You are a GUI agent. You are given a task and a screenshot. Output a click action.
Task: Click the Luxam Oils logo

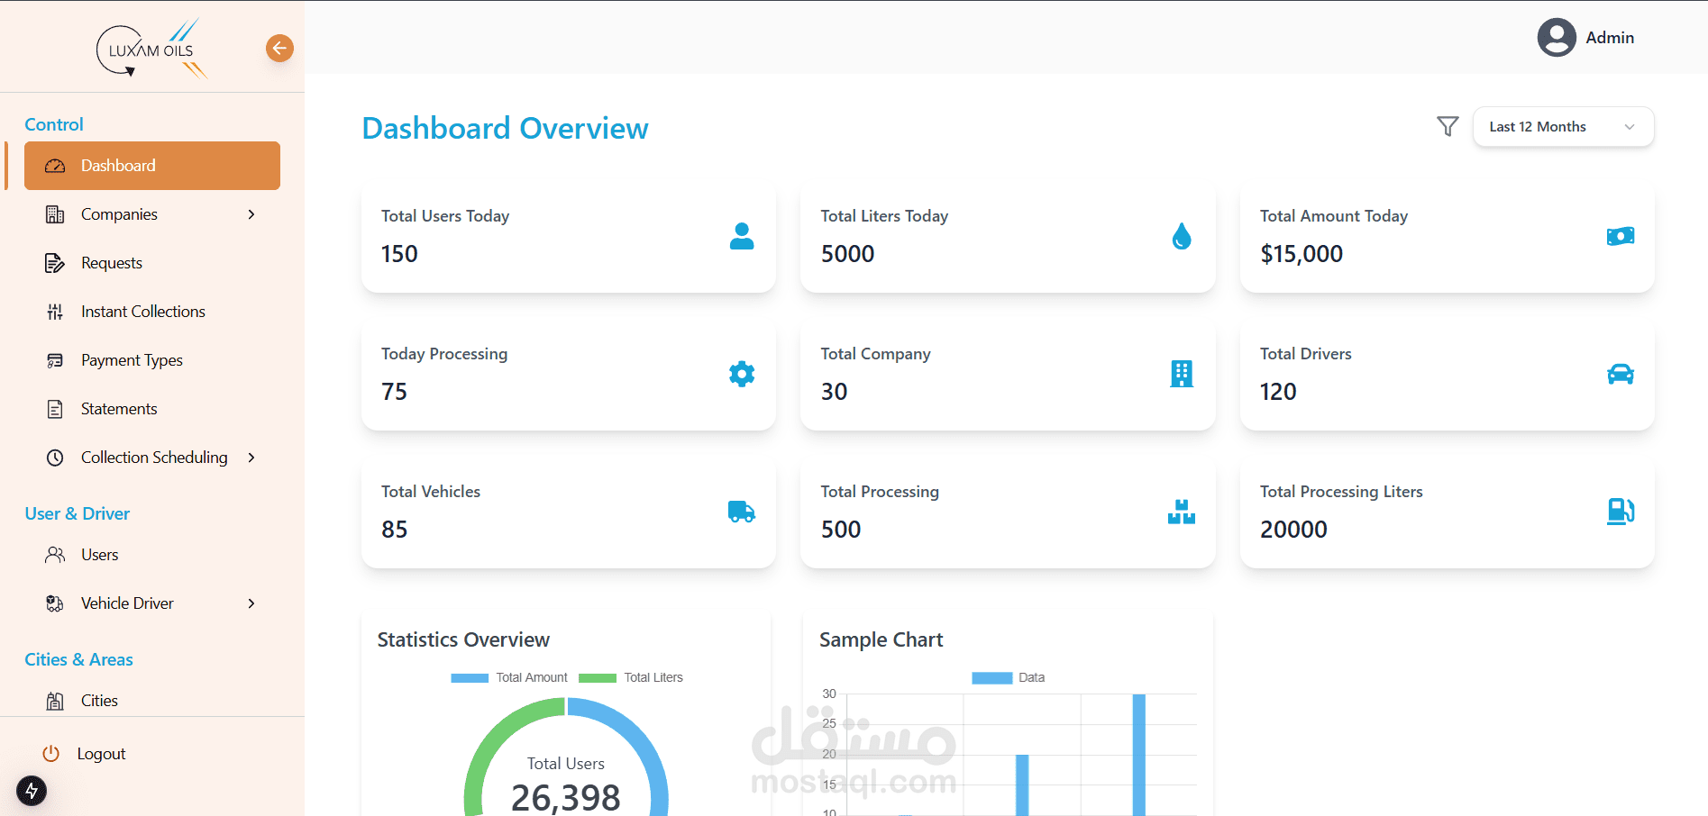(151, 49)
